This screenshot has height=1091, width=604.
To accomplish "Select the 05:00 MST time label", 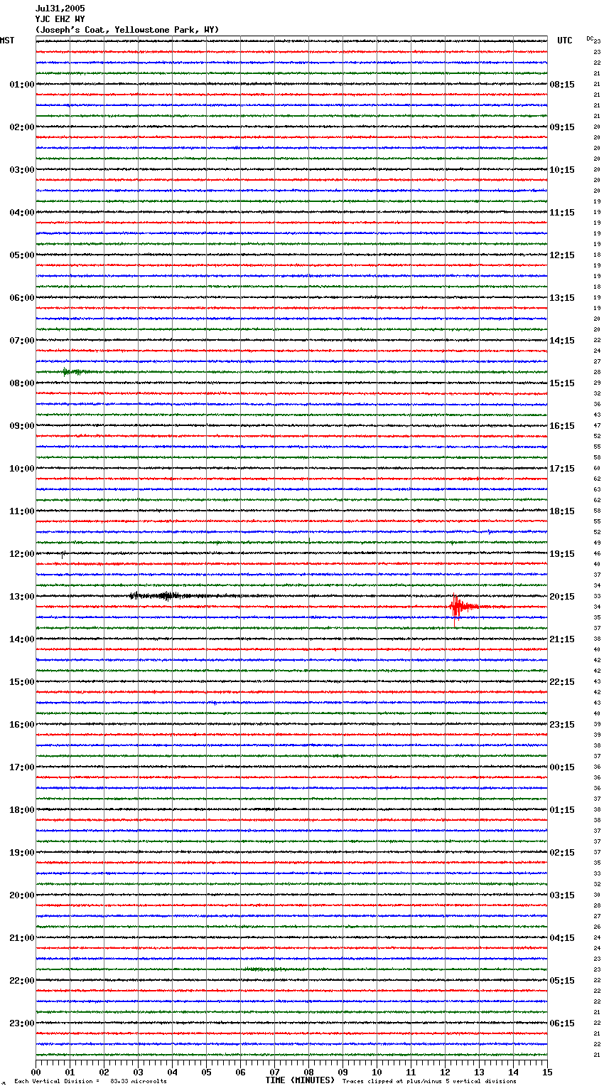I will click(x=22, y=255).
